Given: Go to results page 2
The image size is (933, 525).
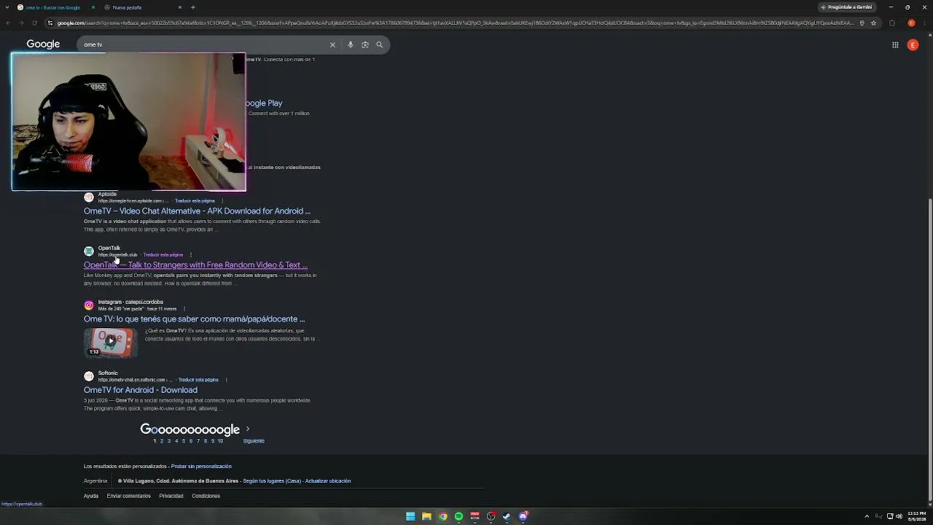Looking at the screenshot, I should (x=162, y=441).
